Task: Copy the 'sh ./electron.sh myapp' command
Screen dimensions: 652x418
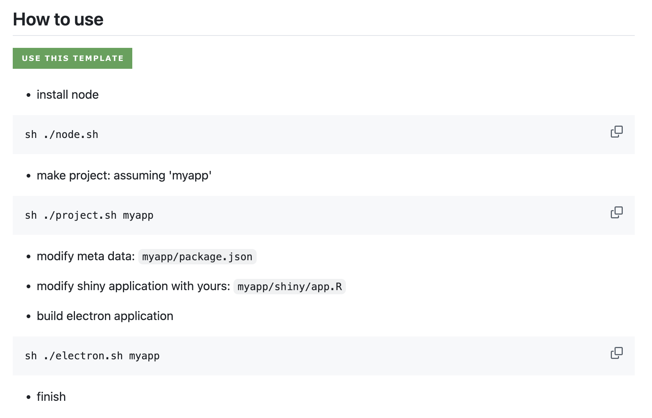Action: click(616, 353)
